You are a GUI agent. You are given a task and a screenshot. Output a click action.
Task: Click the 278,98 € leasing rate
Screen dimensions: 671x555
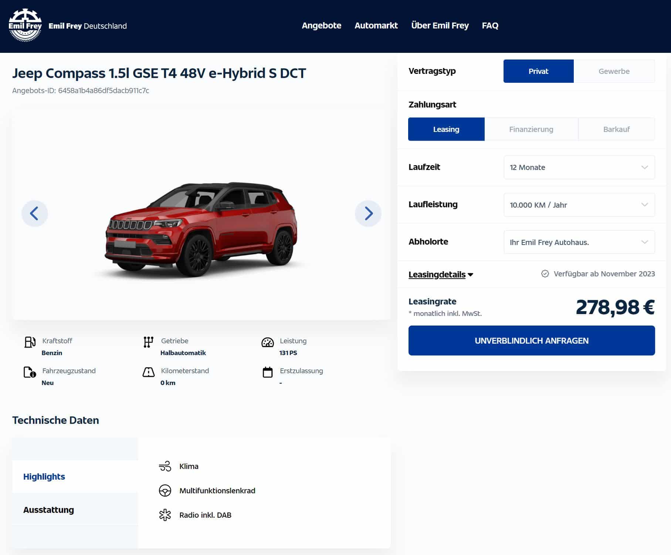[615, 307]
